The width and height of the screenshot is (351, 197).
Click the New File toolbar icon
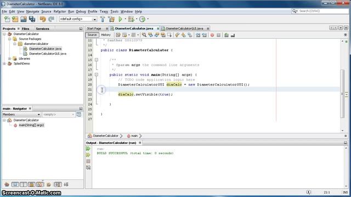(7, 19)
